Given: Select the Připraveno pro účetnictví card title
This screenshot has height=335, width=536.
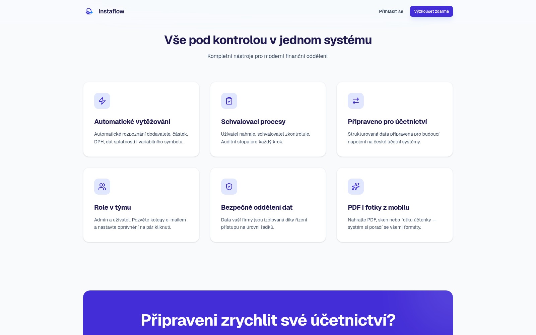Looking at the screenshot, I should 387,122.
